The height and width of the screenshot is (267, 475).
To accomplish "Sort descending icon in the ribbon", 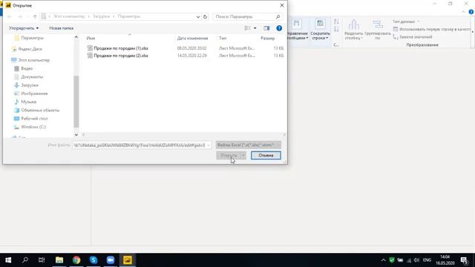I will (336, 29).
